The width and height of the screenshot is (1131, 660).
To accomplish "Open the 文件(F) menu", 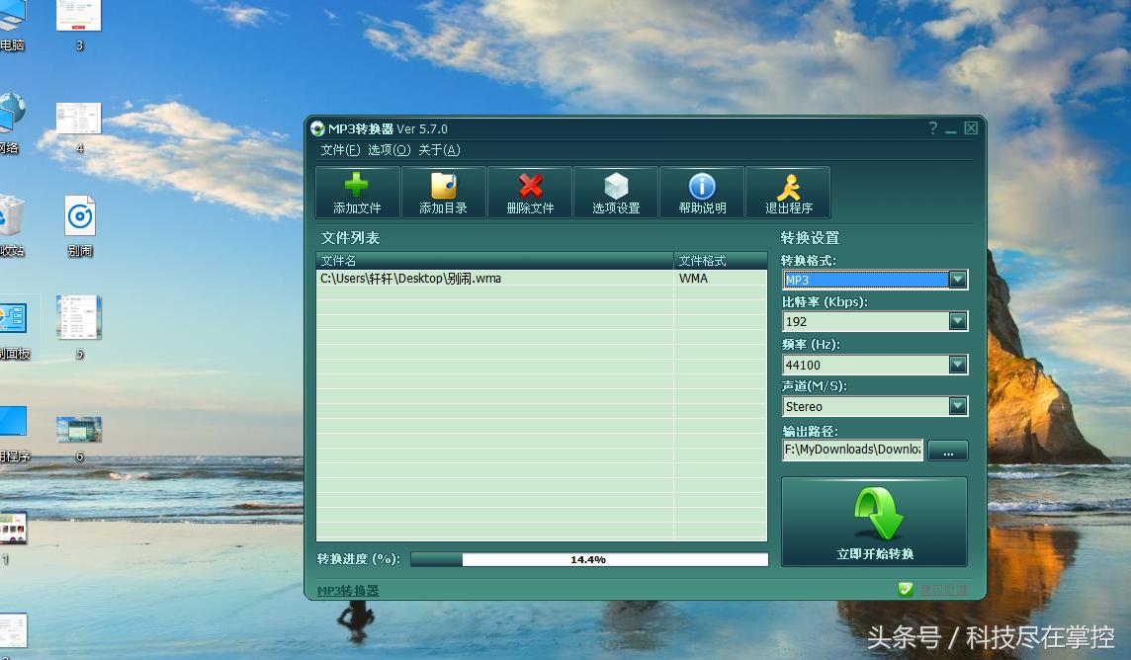I will coord(339,150).
